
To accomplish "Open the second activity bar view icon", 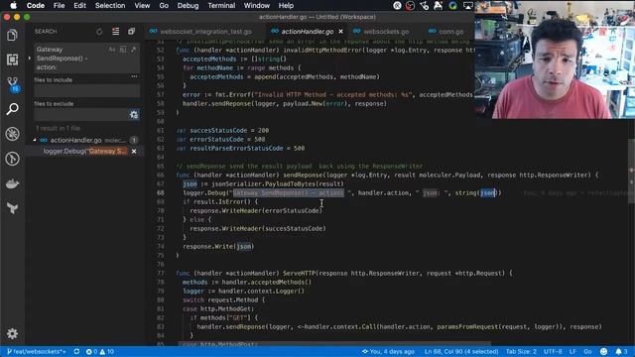I will (12, 59).
